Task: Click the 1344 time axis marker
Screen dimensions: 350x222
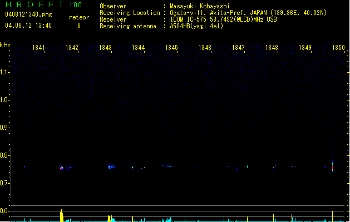Action: (x=139, y=48)
